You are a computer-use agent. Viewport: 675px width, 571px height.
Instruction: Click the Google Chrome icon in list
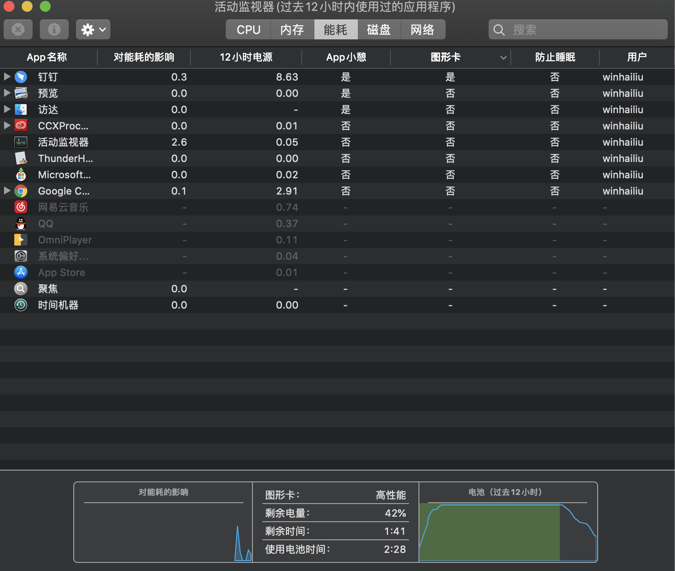[21, 191]
